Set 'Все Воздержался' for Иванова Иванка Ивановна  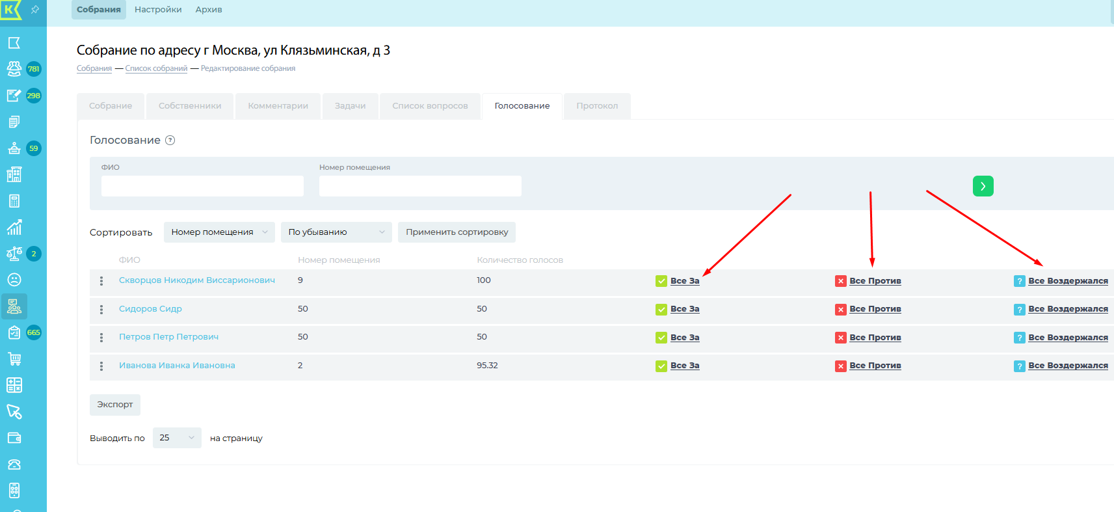point(1067,366)
